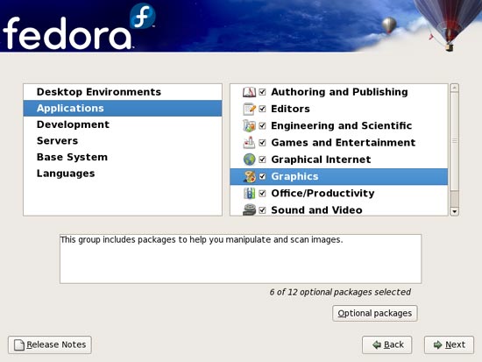Screen dimensions: 482x362
Task: Uncheck the Authoring and Publishing checkbox
Action: pos(262,92)
